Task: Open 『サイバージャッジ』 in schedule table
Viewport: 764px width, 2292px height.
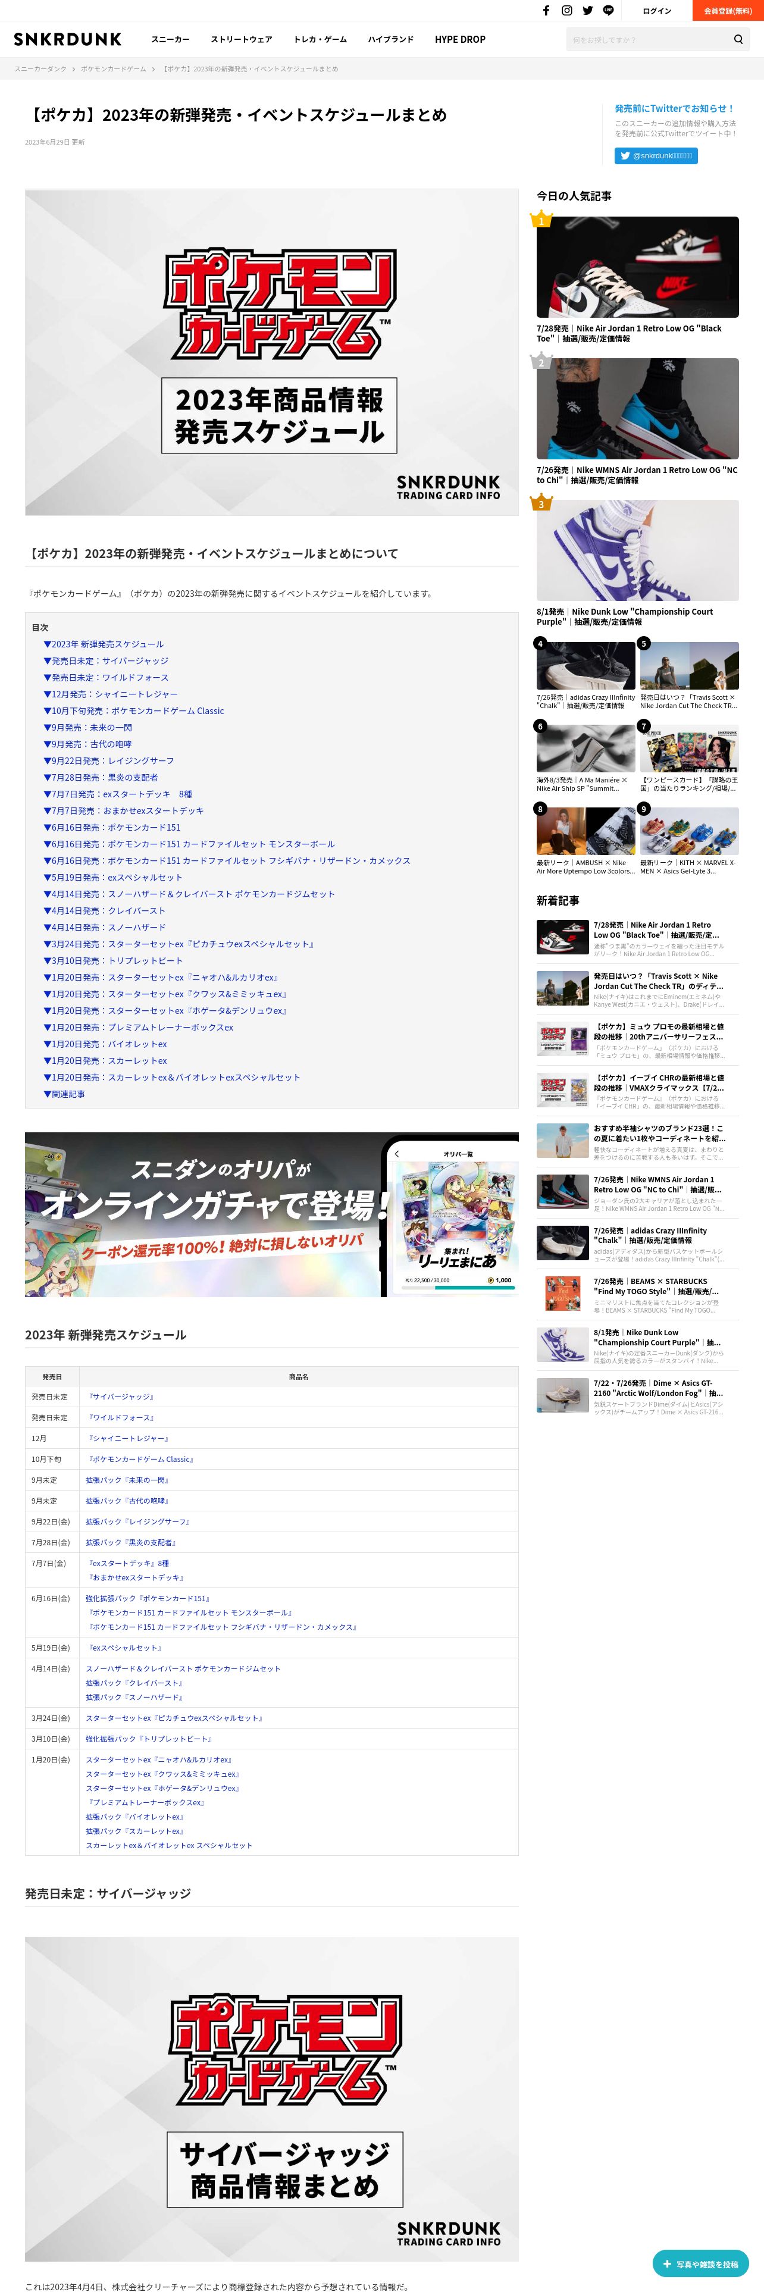Action: click(x=121, y=1397)
